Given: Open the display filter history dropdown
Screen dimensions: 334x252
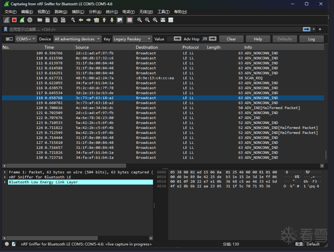Looking at the screenshot, I should click(x=314, y=29).
